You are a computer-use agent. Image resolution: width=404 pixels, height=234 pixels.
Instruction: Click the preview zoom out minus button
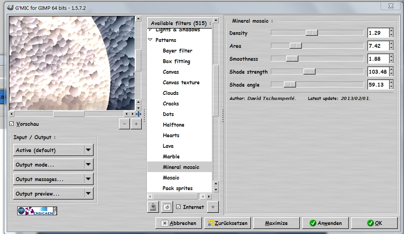coord(124,123)
